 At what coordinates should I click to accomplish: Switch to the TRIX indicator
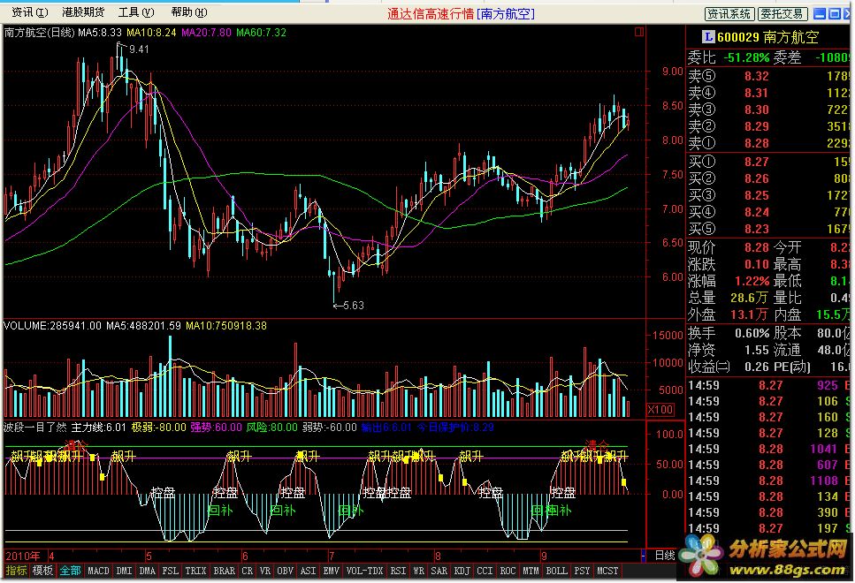195,571
